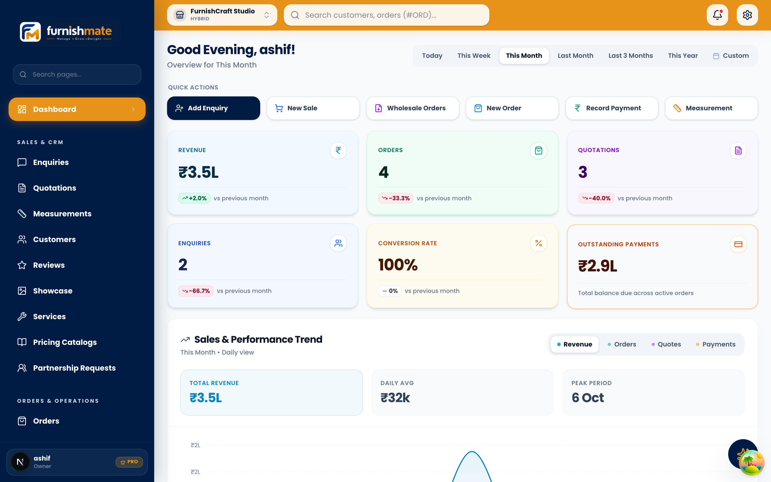Focus the Search customers, orders field
The height and width of the screenshot is (482, 771).
387,15
